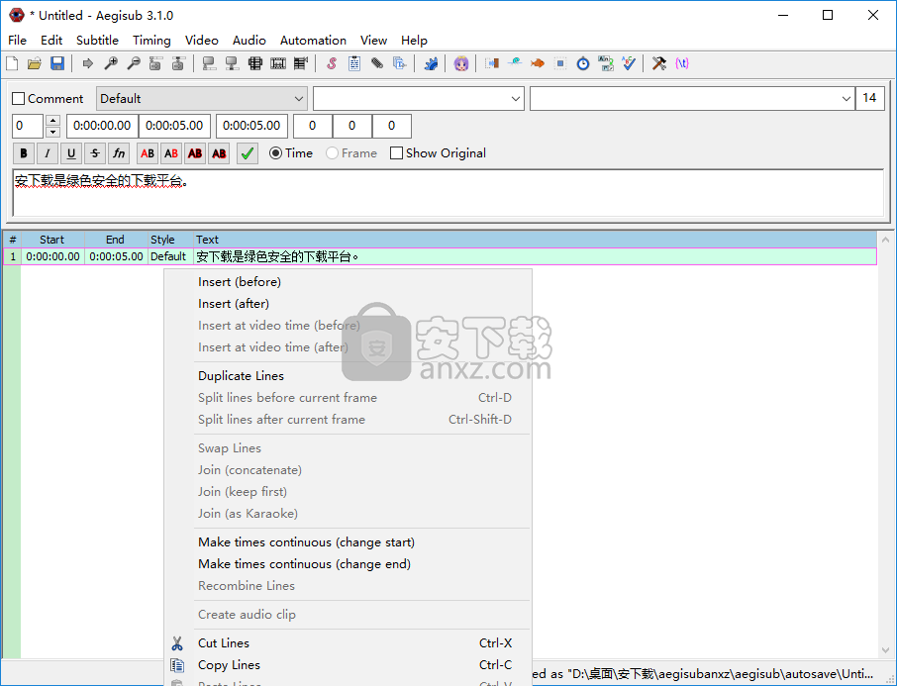The image size is (897, 686).
Task: Pick the outline color AB button
Action: pos(195,153)
